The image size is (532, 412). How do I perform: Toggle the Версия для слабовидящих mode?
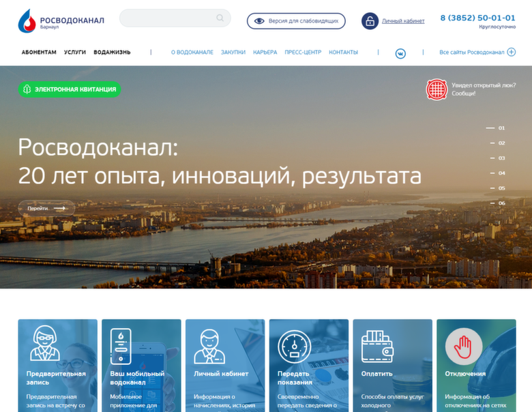point(296,21)
